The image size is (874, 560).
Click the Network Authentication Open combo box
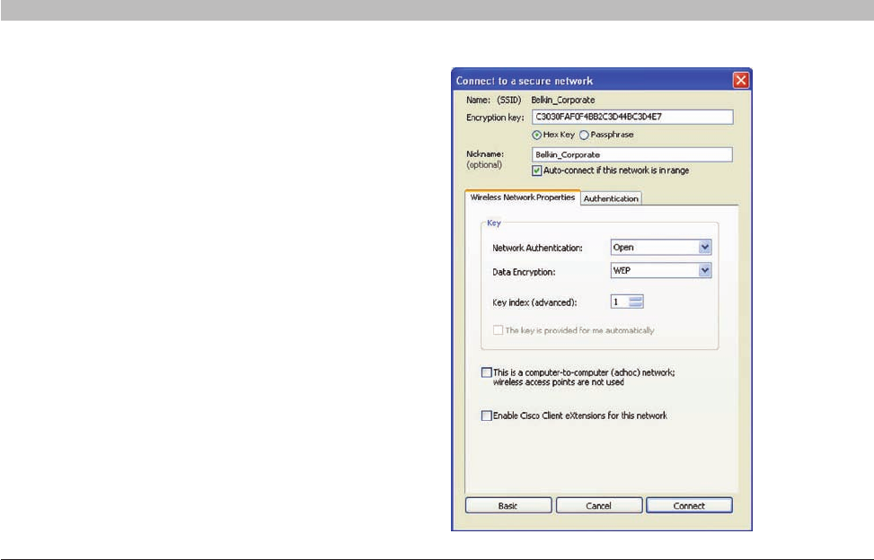[x=661, y=247]
